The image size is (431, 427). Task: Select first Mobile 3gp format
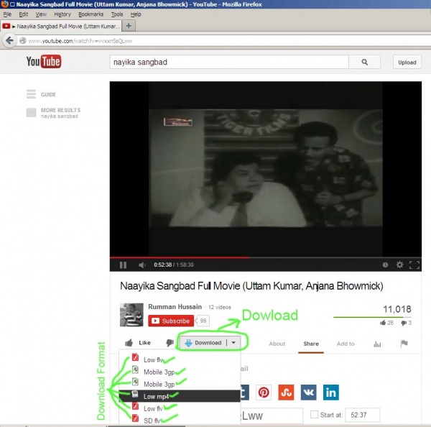pyautogui.click(x=180, y=372)
